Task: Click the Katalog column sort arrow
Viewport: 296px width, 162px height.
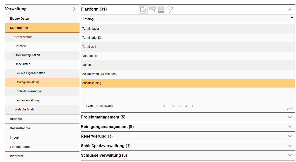Action: pos(292,17)
